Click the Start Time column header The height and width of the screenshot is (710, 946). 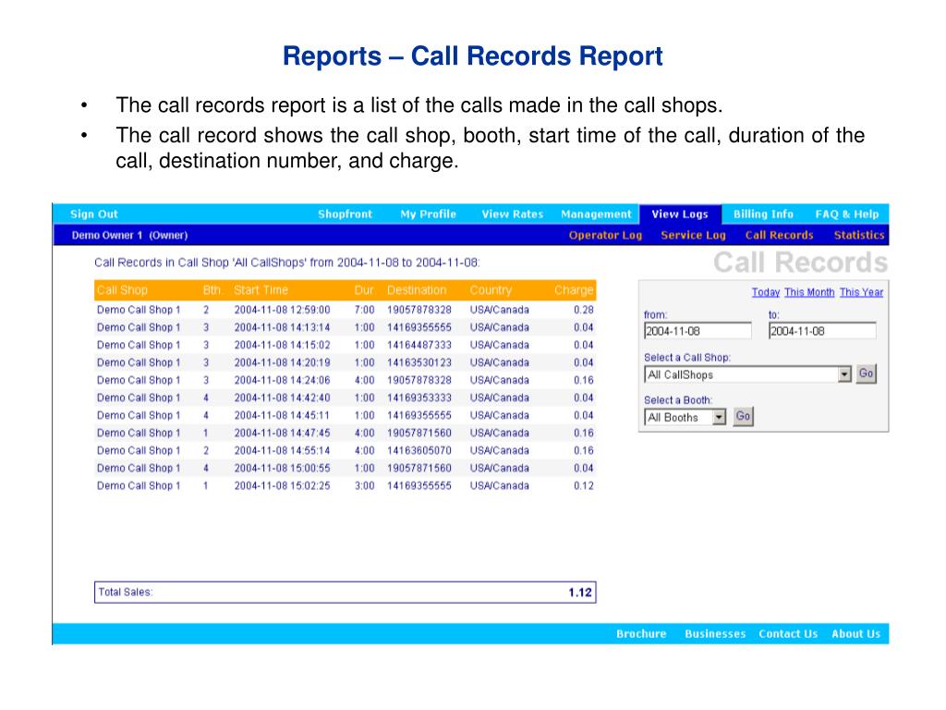(261, 289)
